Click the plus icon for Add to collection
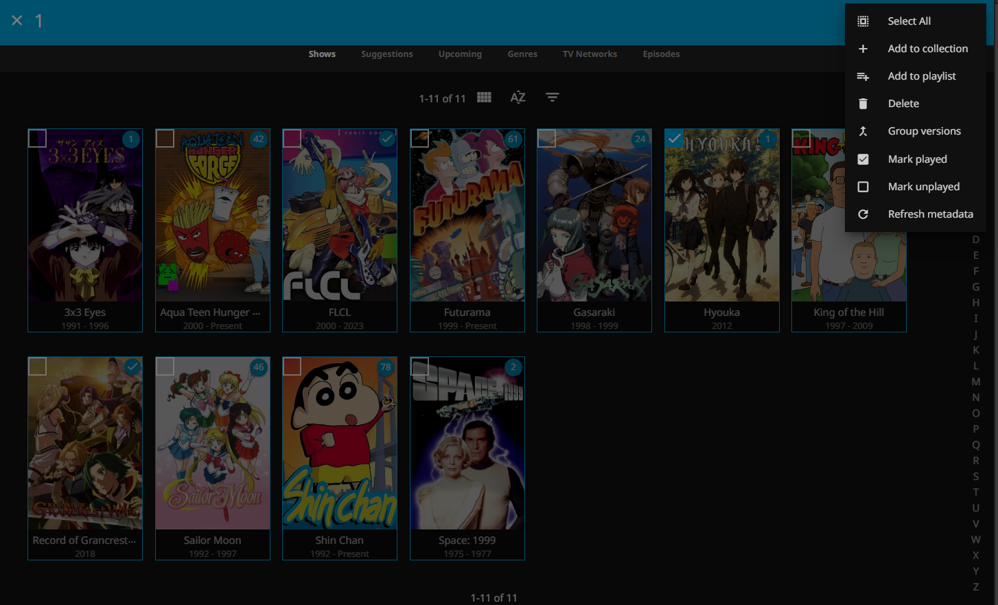Image resolution: width=998 pixels, height=605 pixels. pyautogui.click(x=863, y=49)
